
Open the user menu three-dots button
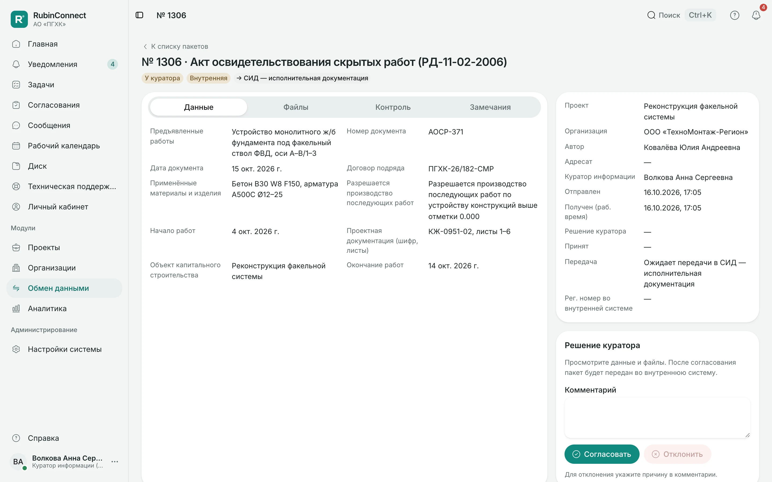(x=115, y=461)
